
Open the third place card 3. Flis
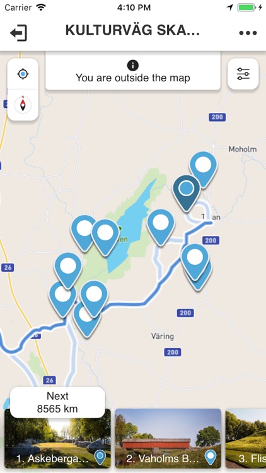246,438
